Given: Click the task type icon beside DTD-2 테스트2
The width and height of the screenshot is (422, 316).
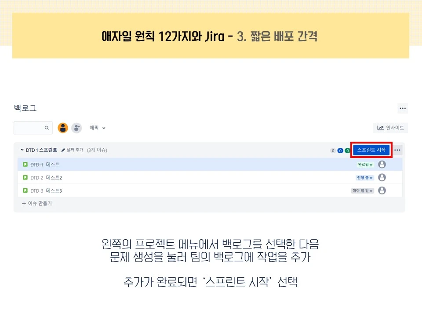Looking at the screenshot, I should coord(24,177).
